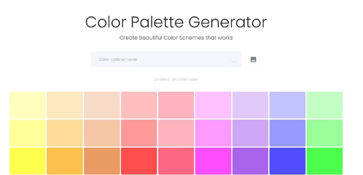Viewport: 363px width, 175px height.
Task: Focus the Color code or name field
Action: (166, 60)
